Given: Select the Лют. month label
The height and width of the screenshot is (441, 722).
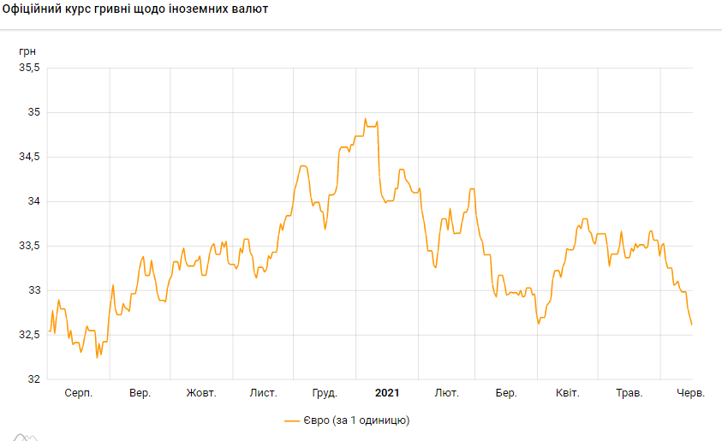Looking at the screenshot, I should [446, 393].
